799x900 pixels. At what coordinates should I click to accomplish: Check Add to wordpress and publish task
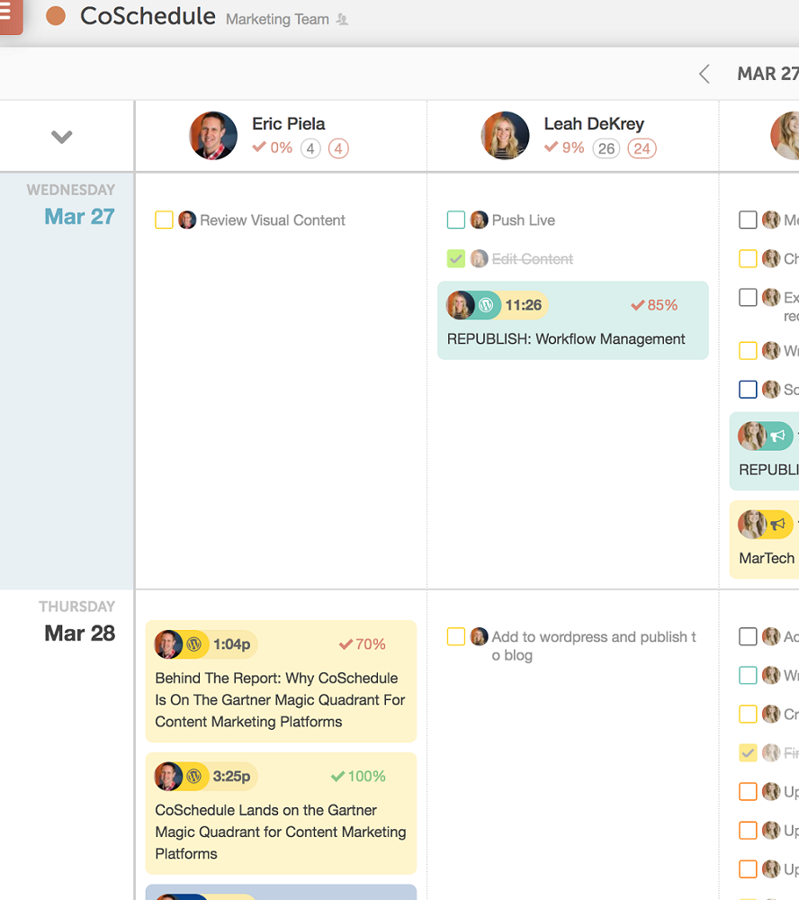click(456, 637)
